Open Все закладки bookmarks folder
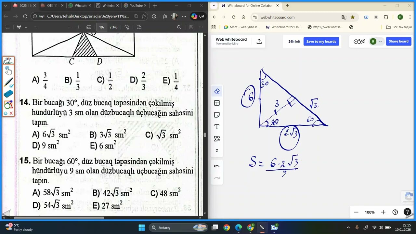The width and height of the screenshot is (416, 234). pyautogui.click(x=399, y=27)
